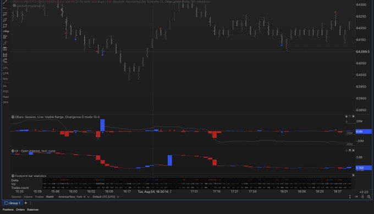Click the 64300 price axis label
Image resolution: width=374 pixels, height=214 pixels.
[361, 5]
